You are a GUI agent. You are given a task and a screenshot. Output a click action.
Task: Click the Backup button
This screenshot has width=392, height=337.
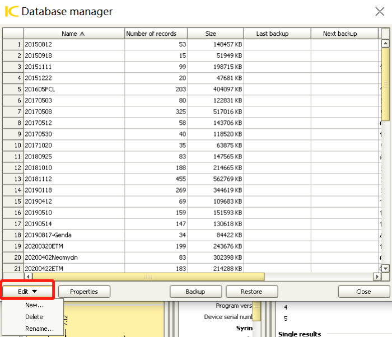(195, 292)
